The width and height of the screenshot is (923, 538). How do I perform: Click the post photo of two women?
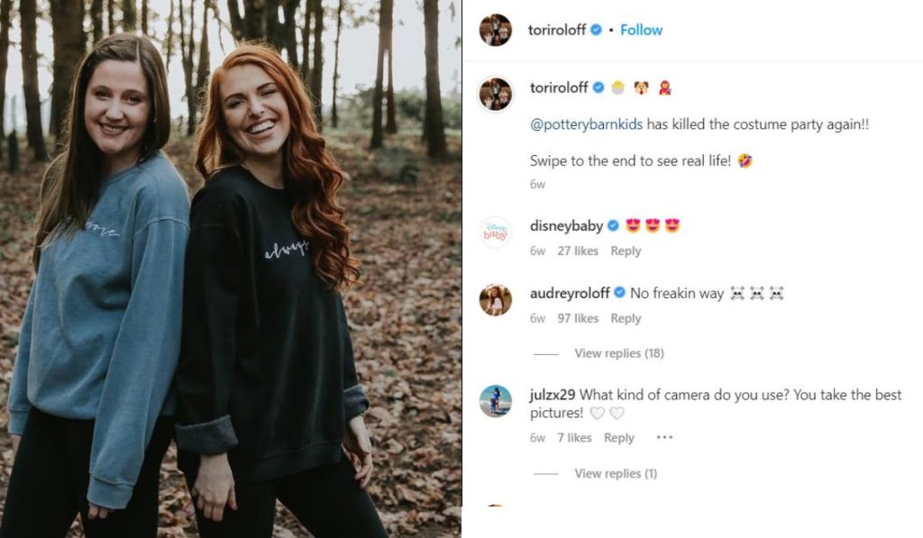click(231, 269)
